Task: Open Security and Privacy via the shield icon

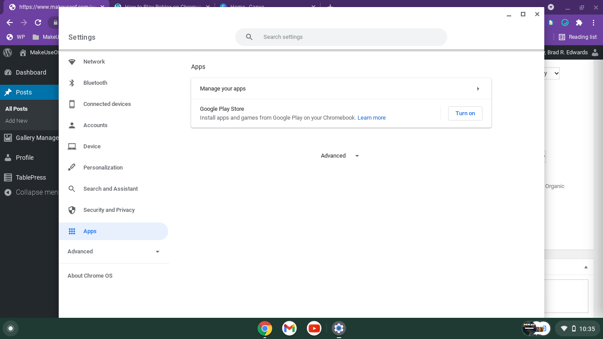Action: click(x=72, y=210)
